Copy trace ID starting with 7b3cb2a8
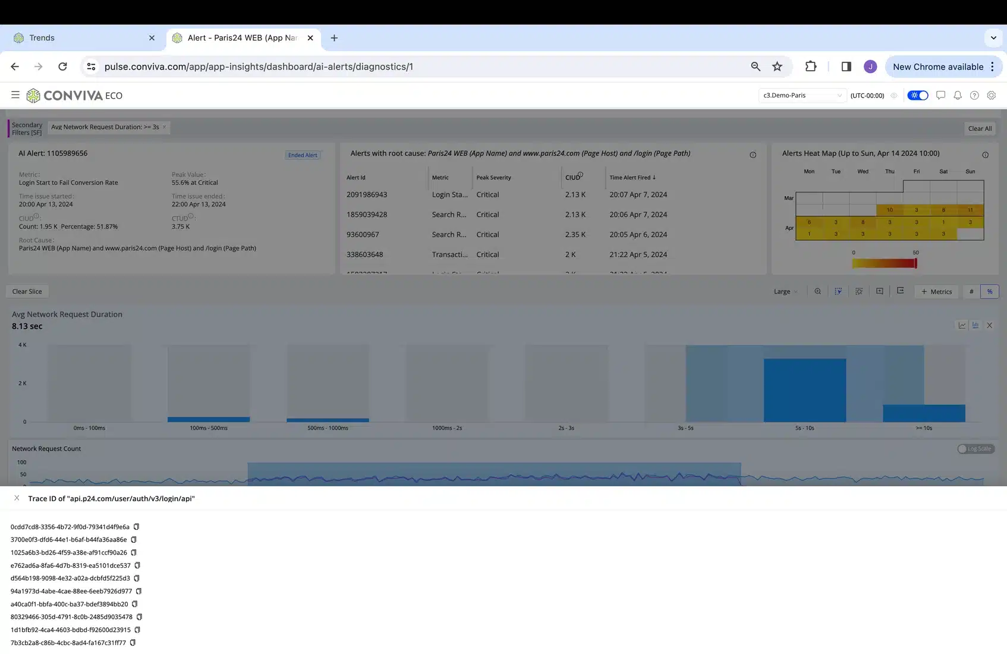1007x654 pixels. tap(133, 643)
